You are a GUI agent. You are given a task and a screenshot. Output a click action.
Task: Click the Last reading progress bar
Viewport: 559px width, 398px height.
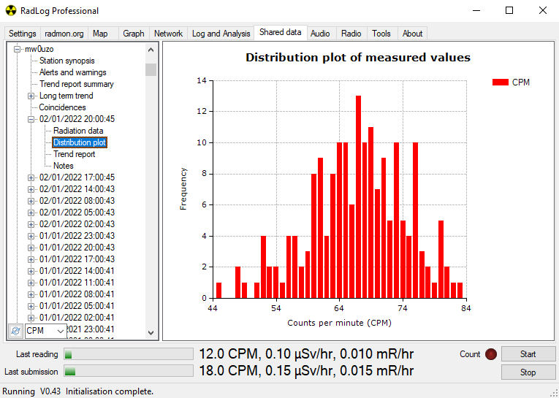click(129, 354)
